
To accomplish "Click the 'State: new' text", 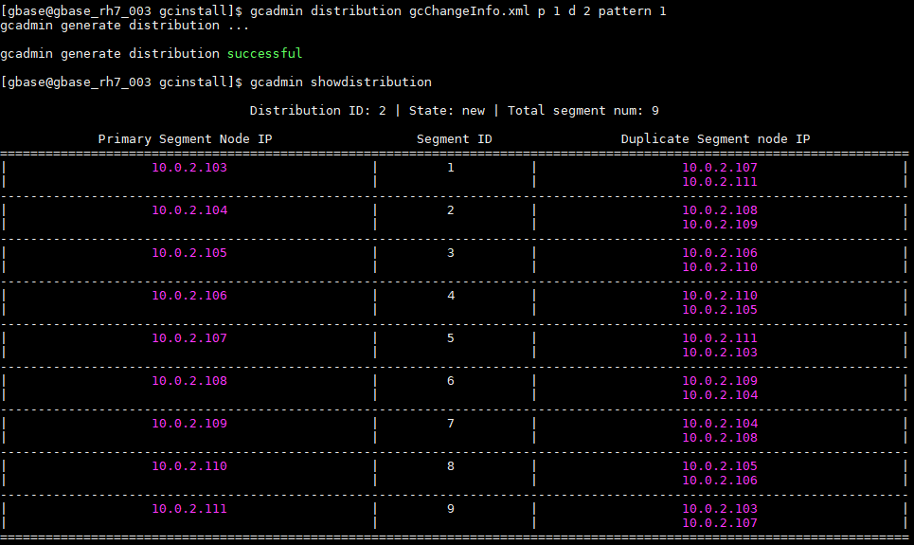I will [x=447, y=111].
